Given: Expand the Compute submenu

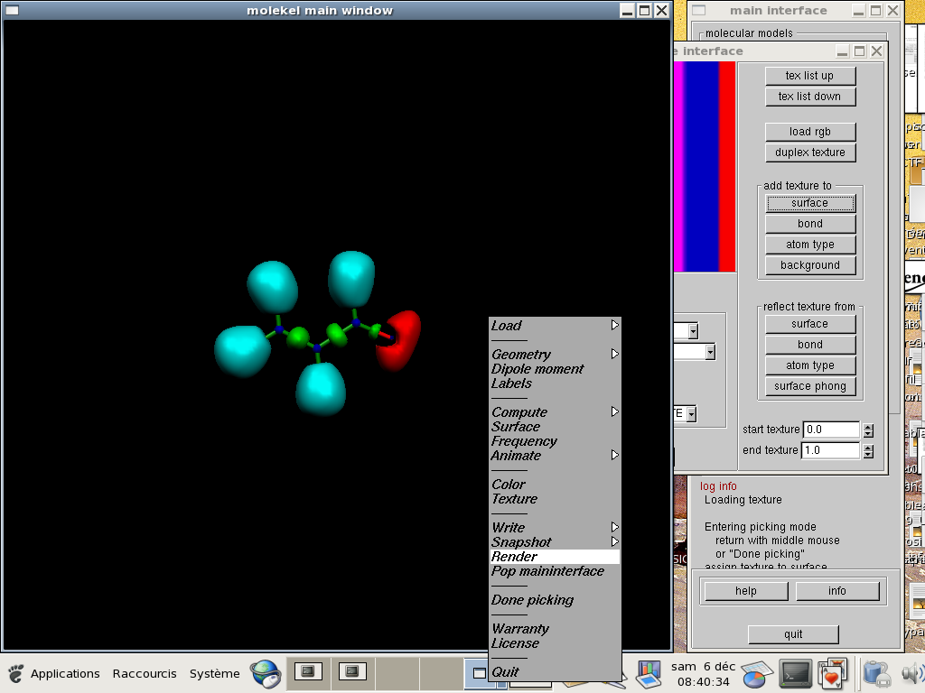Looking at the screenshot, I should tap(555, 411).
